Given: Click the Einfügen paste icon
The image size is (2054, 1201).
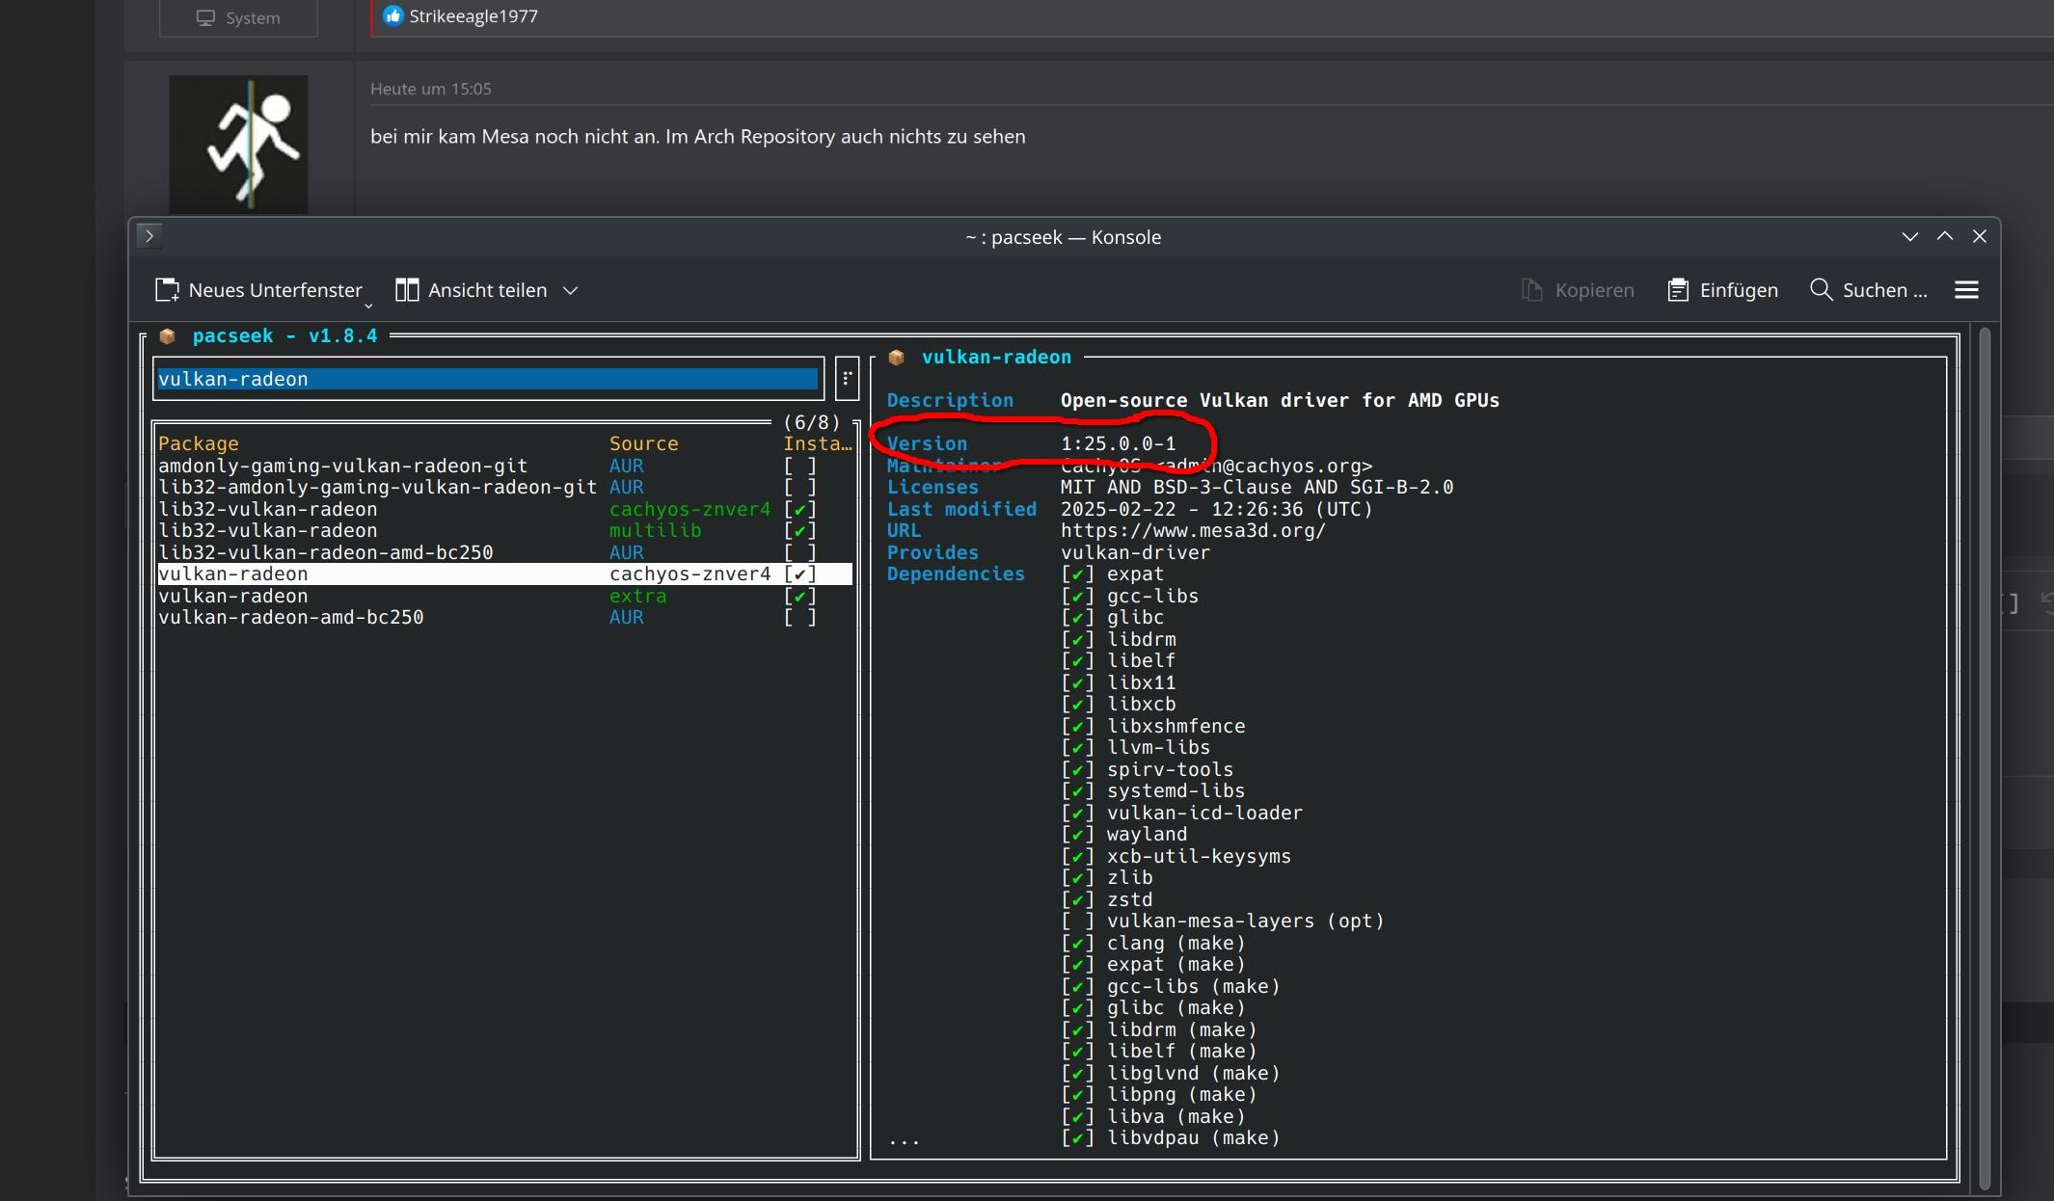Looking at the screenshot, I should click(1678, 290).
